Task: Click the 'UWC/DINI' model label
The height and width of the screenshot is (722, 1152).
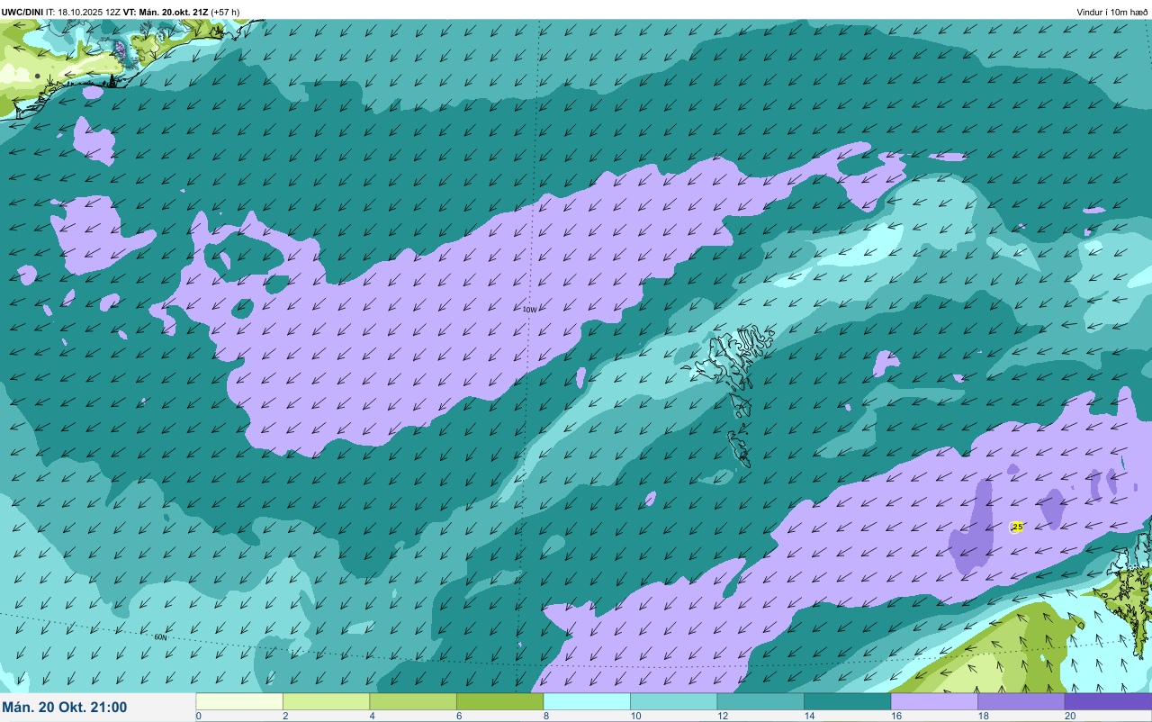Action: (x=22, y=12)
